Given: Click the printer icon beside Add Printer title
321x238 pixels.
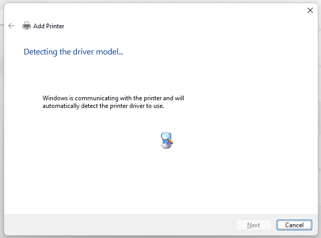Looking at the screenshot, I should 27,26.
